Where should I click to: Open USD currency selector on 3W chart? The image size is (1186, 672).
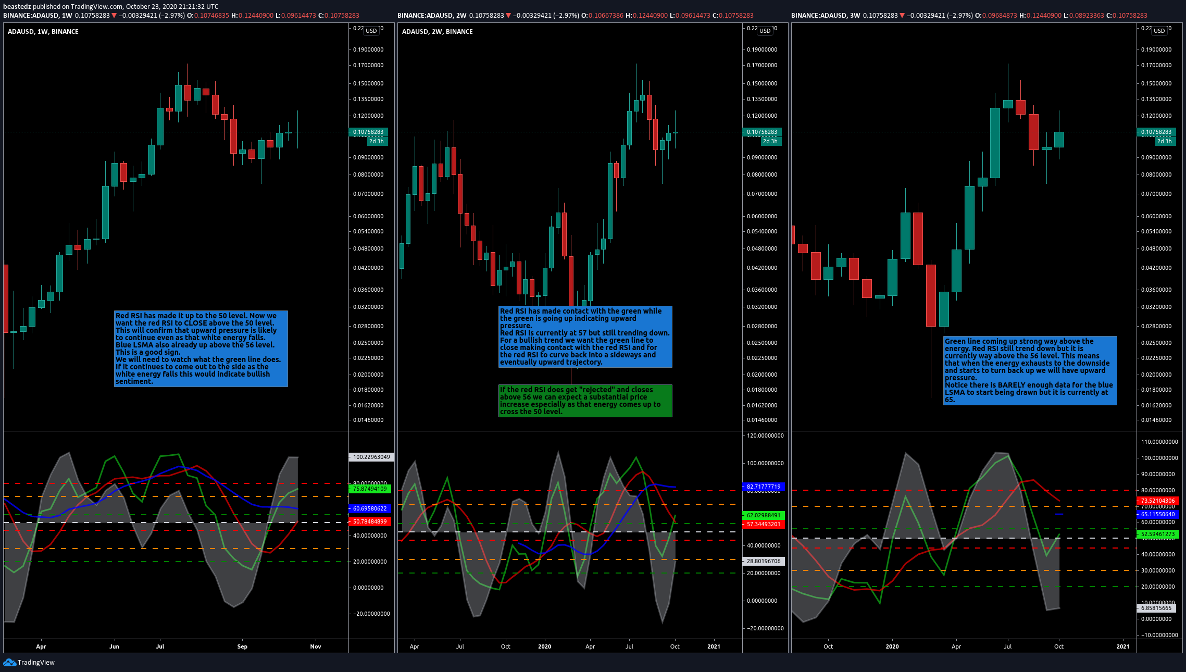[1159, 31]
